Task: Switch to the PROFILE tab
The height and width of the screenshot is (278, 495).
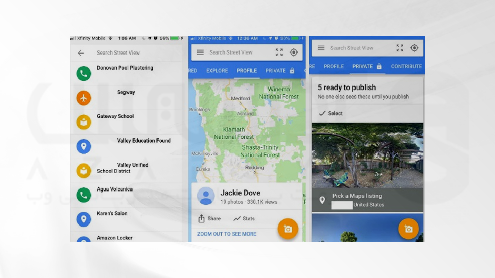Action: click(x=246, y=70)
